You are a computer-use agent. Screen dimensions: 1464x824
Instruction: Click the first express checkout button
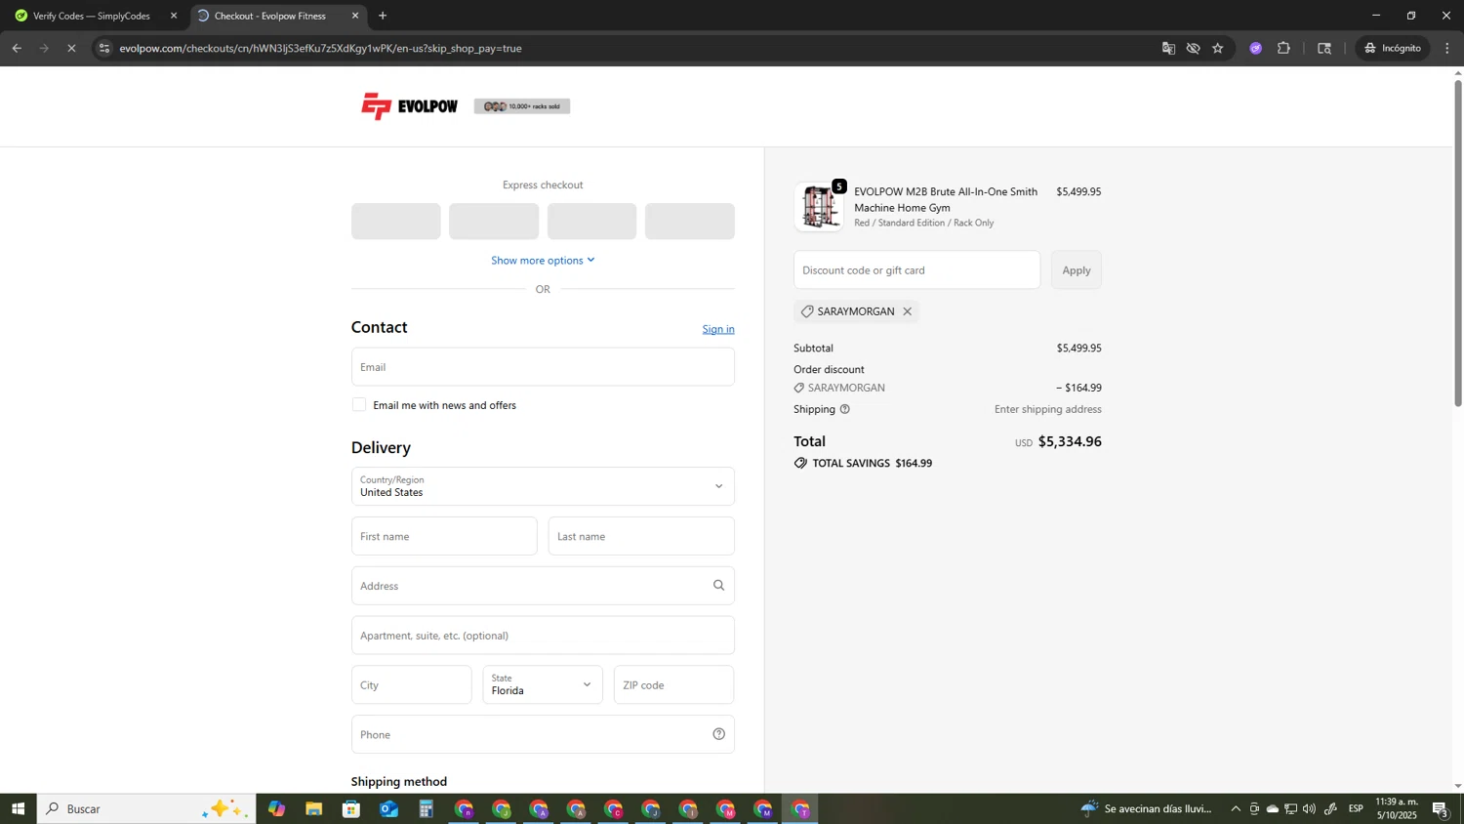click(x=396, y=221)
